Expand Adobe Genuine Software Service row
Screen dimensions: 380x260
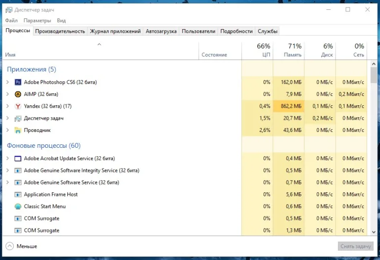click(7, 182)
